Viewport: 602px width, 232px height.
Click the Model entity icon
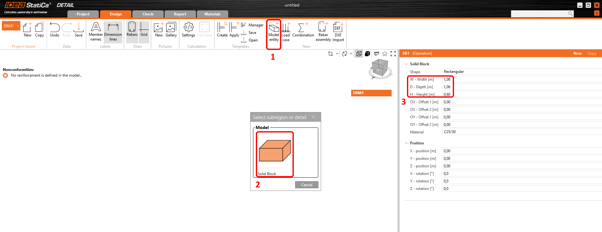274,28
